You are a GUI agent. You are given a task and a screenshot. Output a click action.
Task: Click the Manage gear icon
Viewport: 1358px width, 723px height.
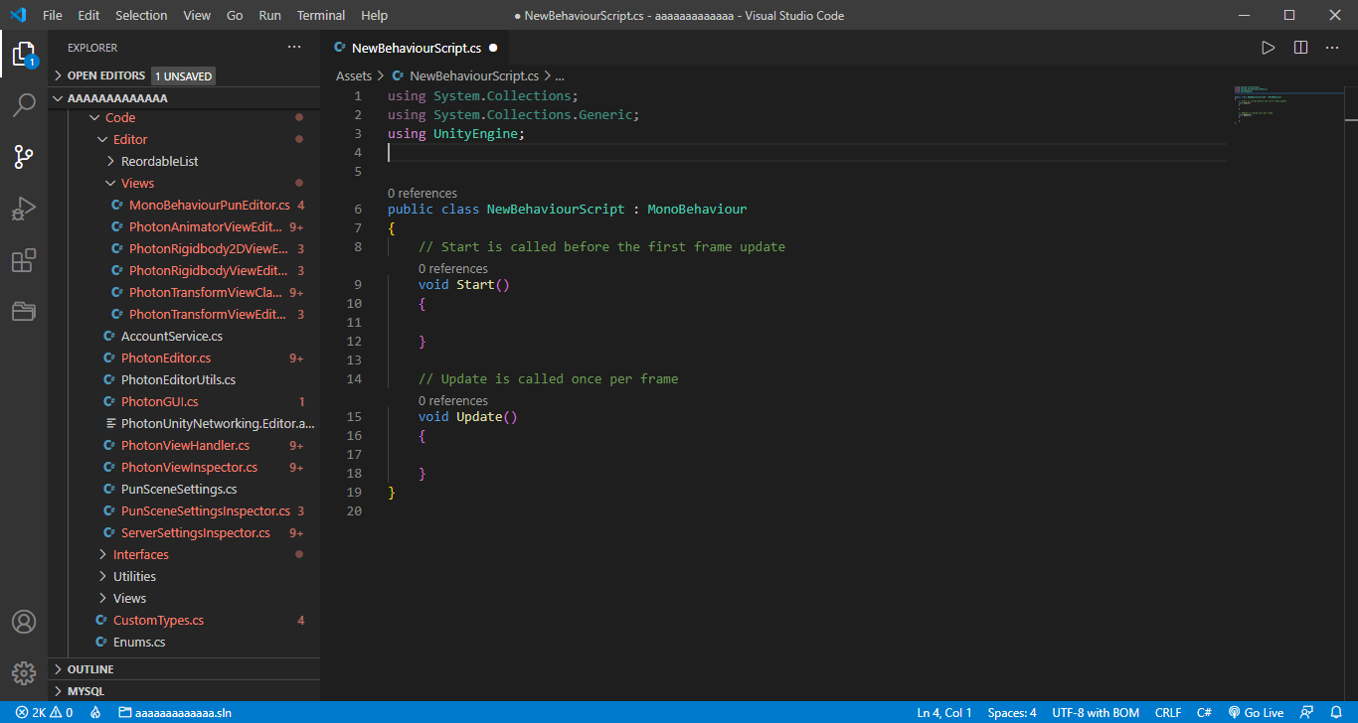tap(24, 673)
